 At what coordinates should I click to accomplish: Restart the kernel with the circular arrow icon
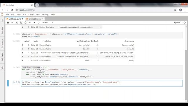[x=38, y=23]
